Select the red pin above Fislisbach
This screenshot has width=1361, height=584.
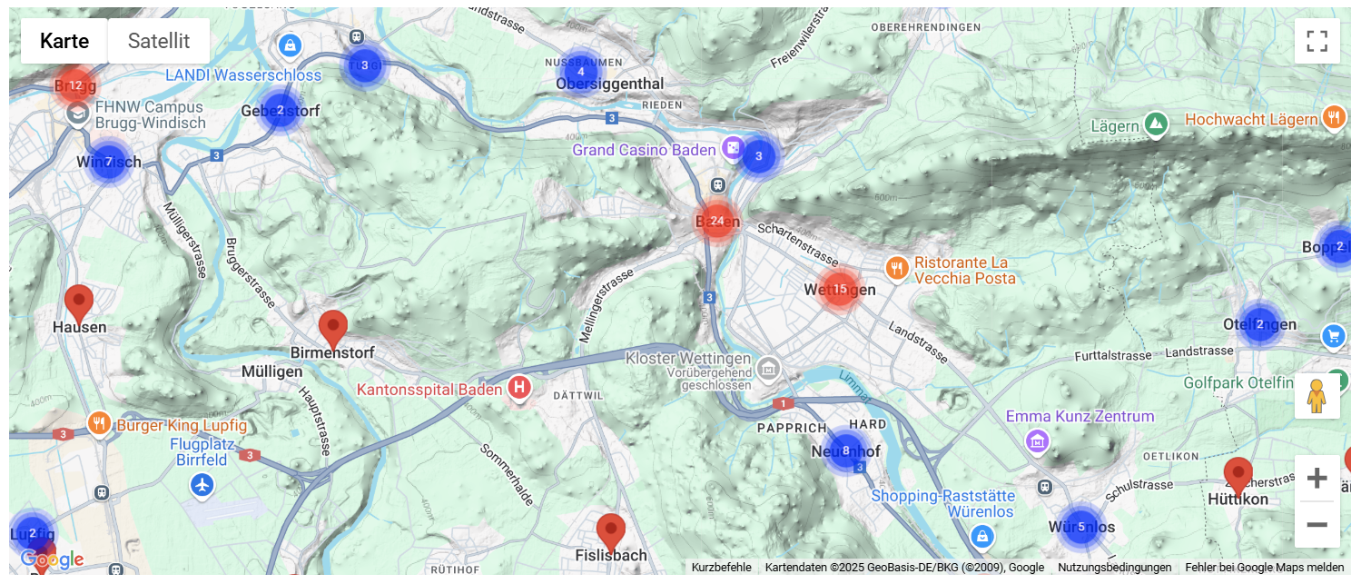[x=611, y=532]
